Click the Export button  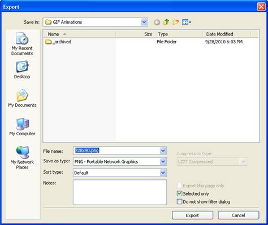[192, 215]
